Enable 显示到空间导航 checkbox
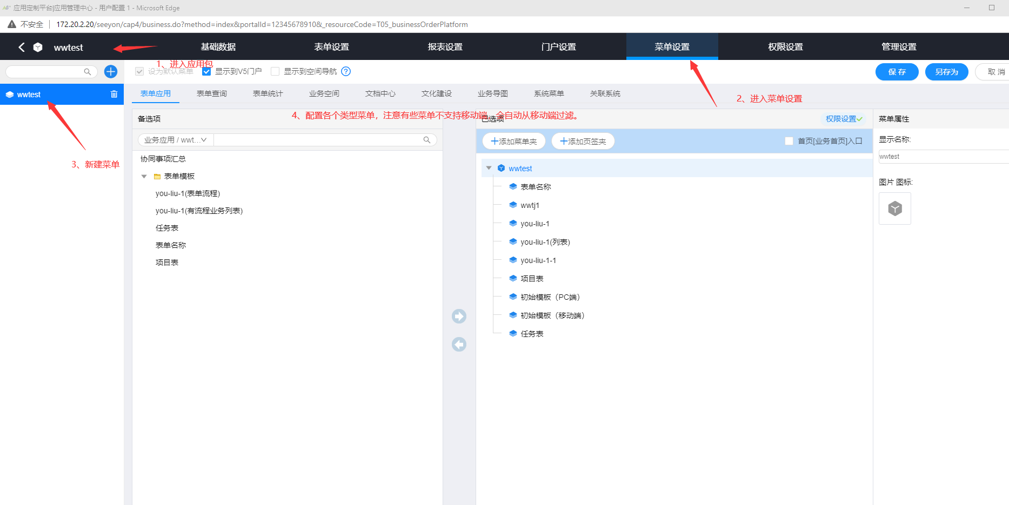 (x=275, y=71)
